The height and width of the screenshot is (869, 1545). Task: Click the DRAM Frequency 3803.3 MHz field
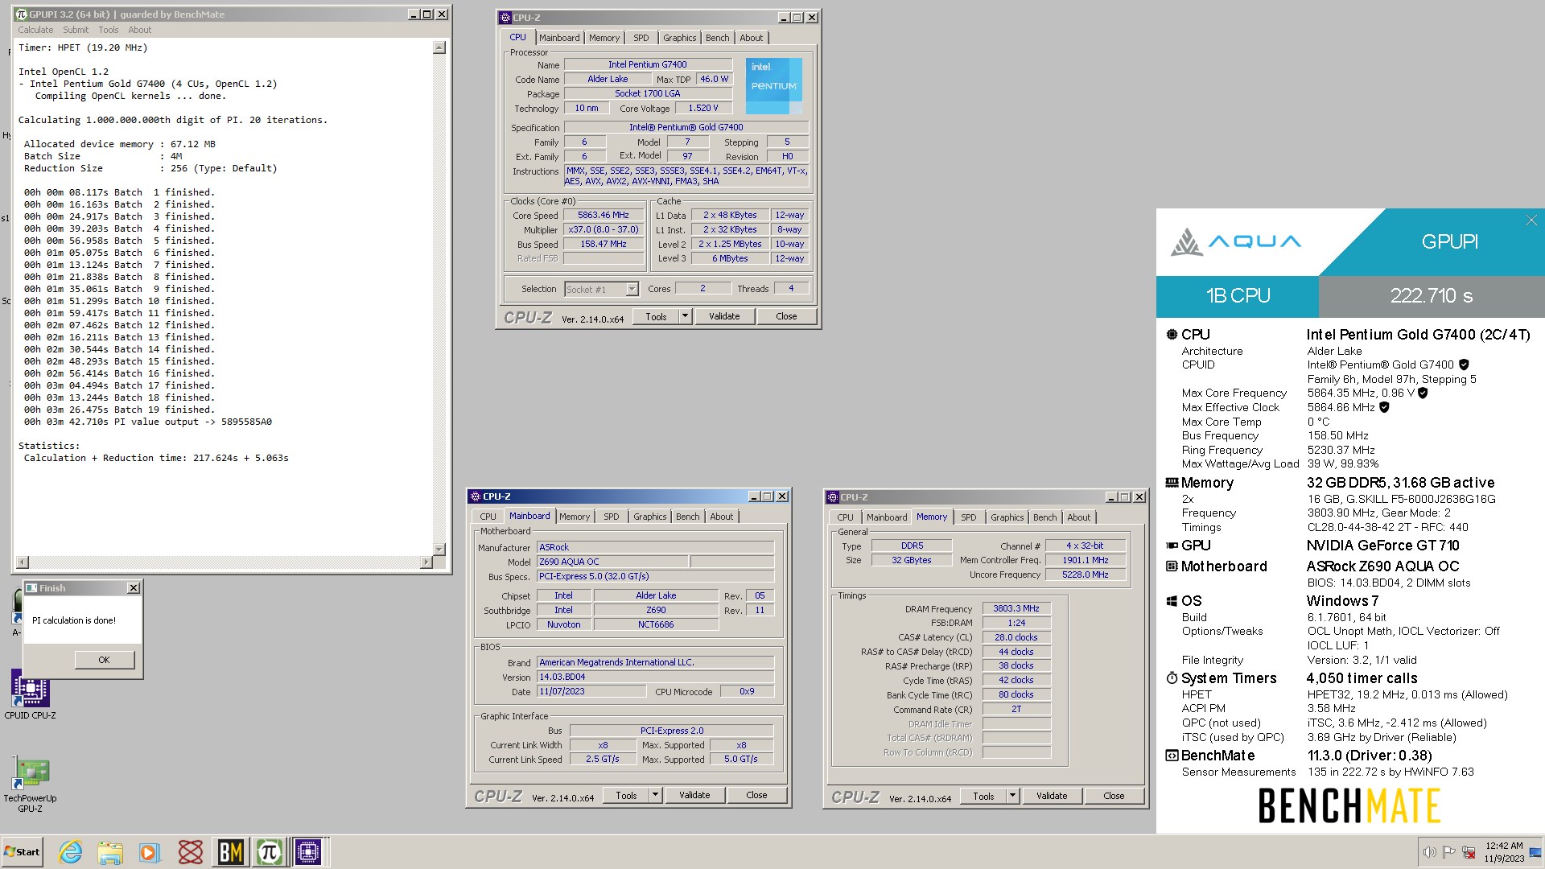[1016, 609]
